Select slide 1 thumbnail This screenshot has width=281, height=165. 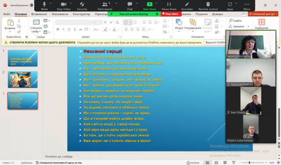(x=22, y=58)
